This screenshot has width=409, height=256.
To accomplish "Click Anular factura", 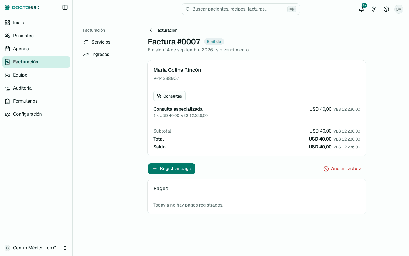I will (342, 169).
